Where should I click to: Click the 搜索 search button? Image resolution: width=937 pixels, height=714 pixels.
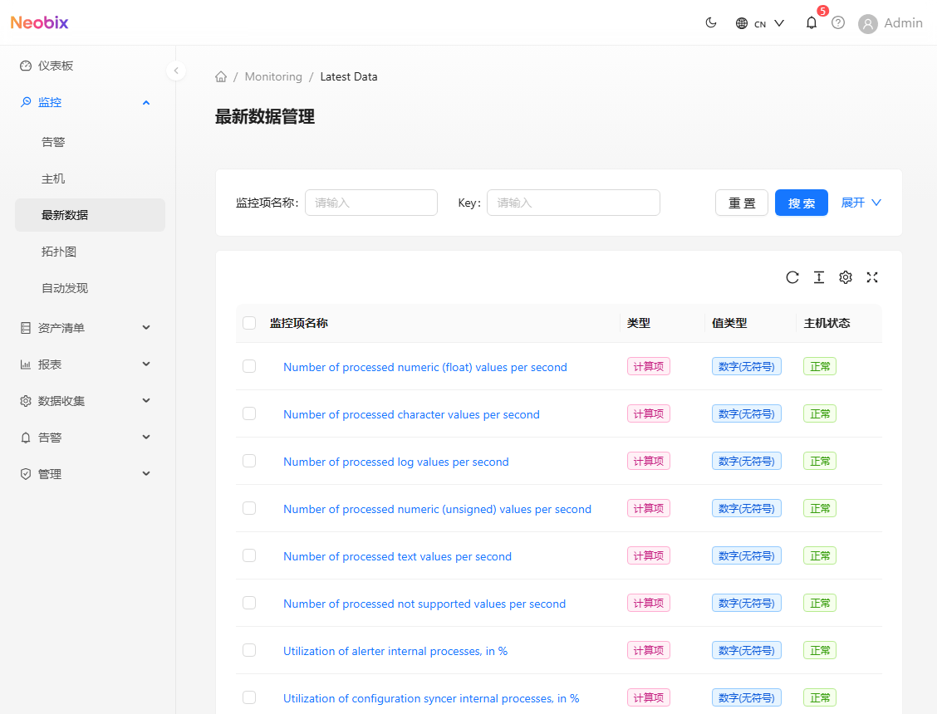[x=801, y=203]
